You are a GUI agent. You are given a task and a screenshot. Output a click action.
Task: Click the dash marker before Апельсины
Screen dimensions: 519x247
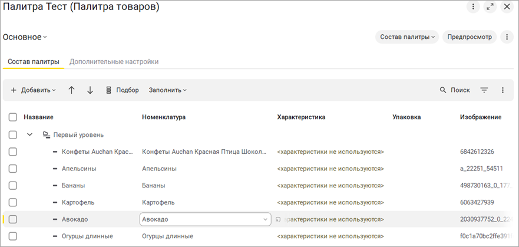pyautogui.click(x=55, y=169)
